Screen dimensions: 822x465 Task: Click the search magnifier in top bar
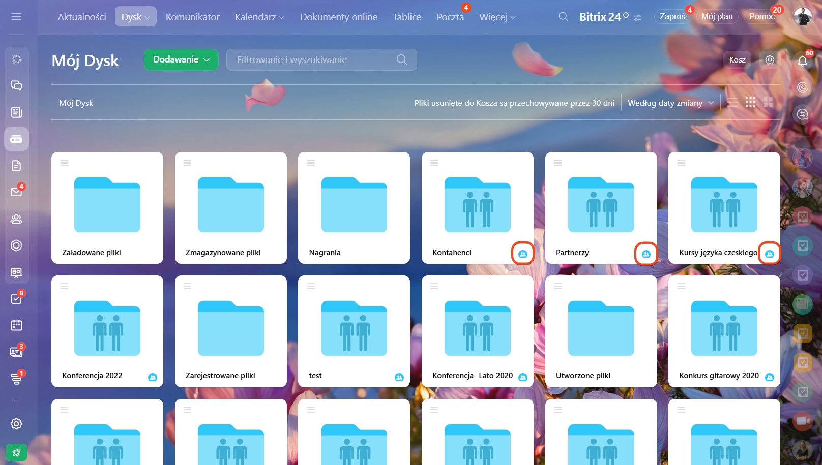(563, 17)
